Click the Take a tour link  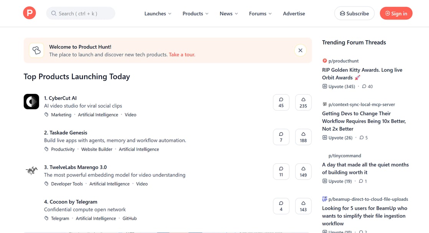point(182,54)
